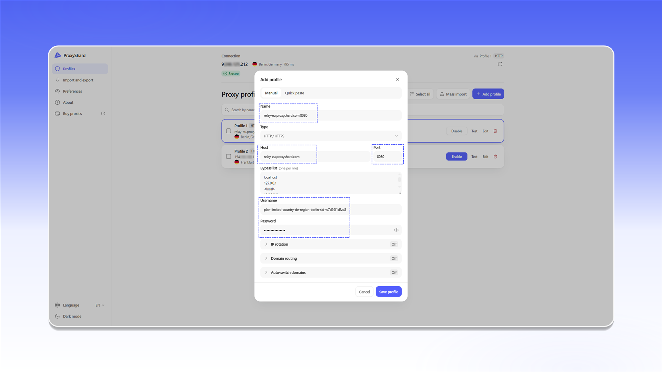Screen dimensions: 662x372
Task: Delete Profile 2 with trash icon
Action: pyautogui.click(x=495, y=156)
